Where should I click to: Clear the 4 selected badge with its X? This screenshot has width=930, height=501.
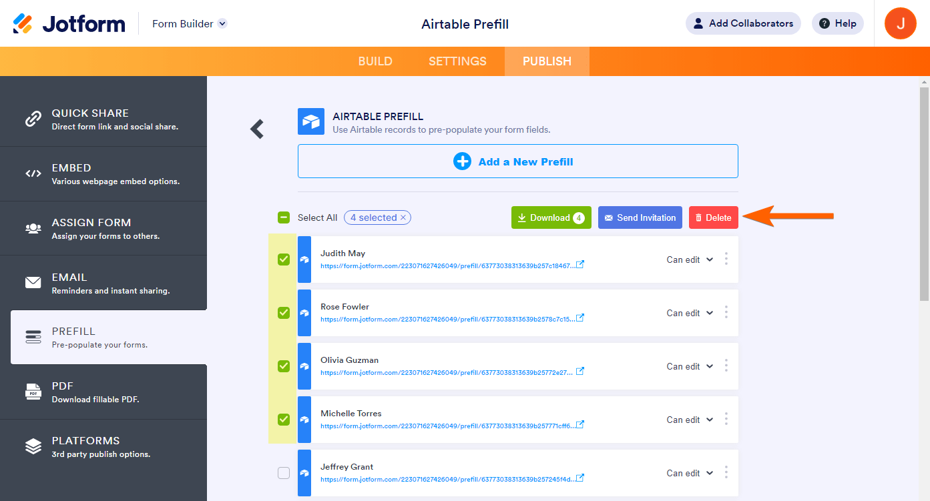403,217
